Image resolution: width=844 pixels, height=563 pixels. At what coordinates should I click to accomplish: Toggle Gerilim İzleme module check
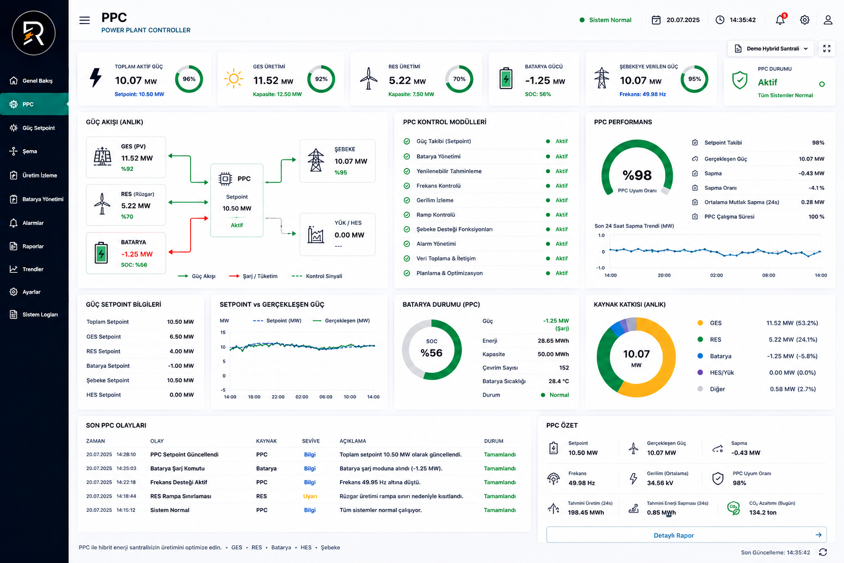(x=407, y=200)
